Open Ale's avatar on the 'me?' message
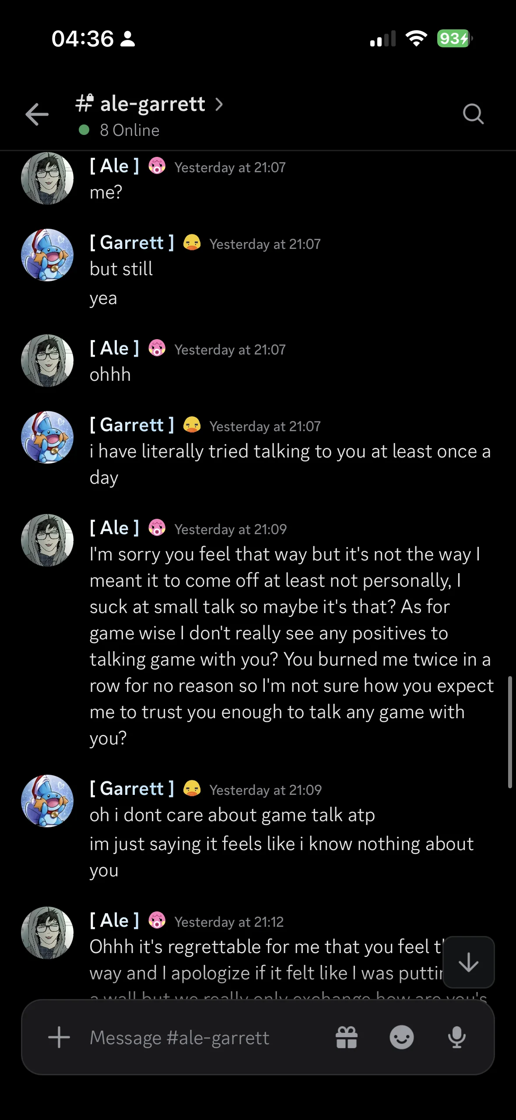This screenshot has width=516, height=1120. click(x=47, y=178)
